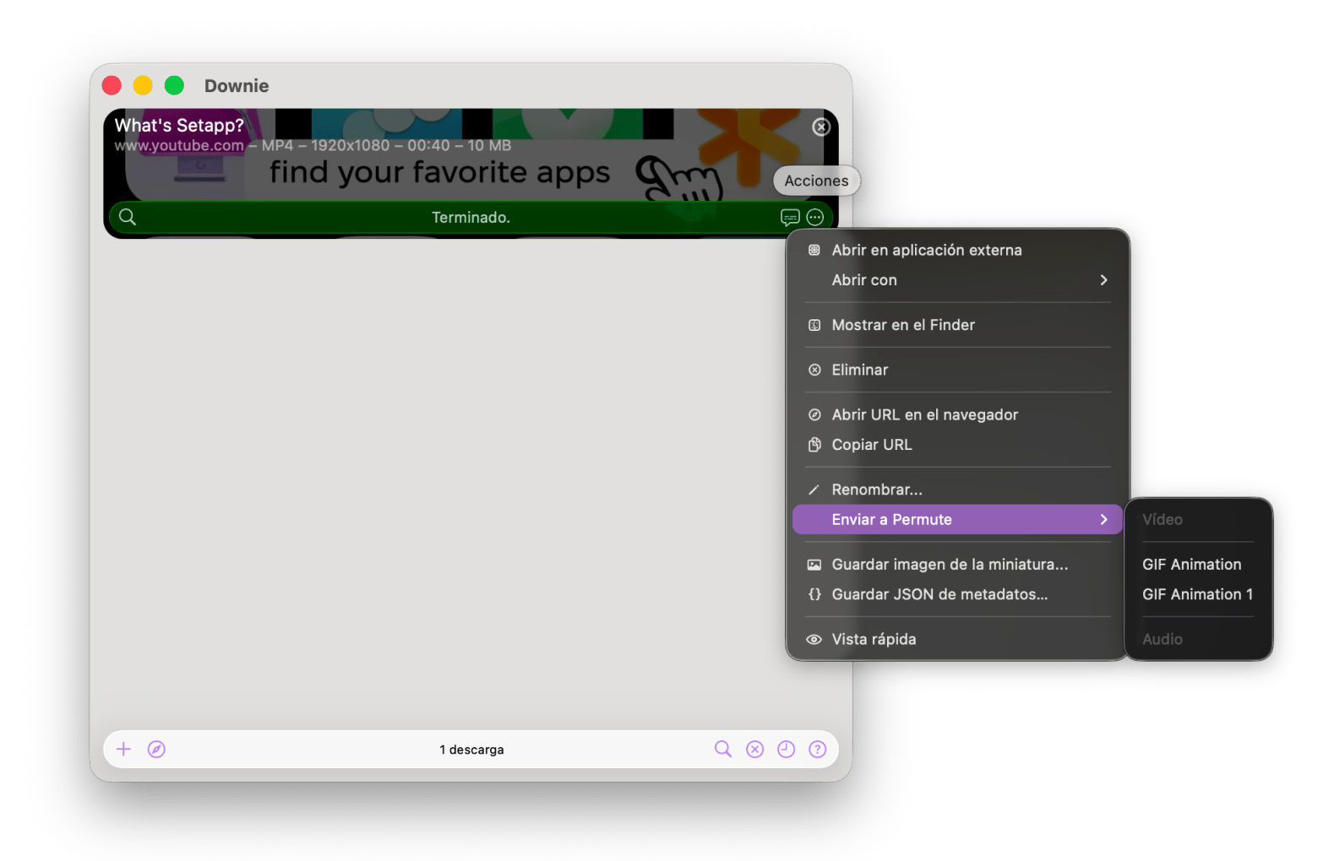This screenshot has width=1318, height=861.
Task: Maximize Downie window with green button
Action: tap(174, 85)
